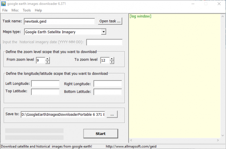The height and width of the screenshot is (149, 226).
Task: Click the Open task button
Action: click(110, 21)
